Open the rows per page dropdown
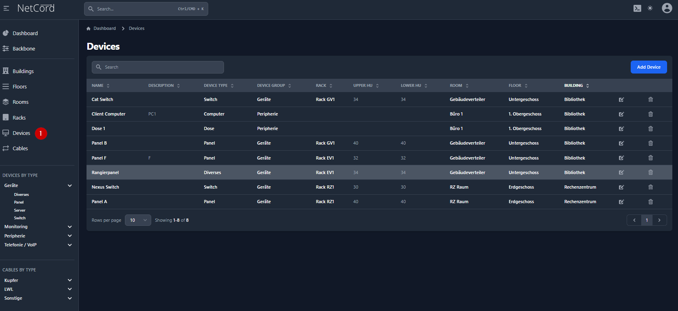 pyautogui.click(x=138, y=220)
